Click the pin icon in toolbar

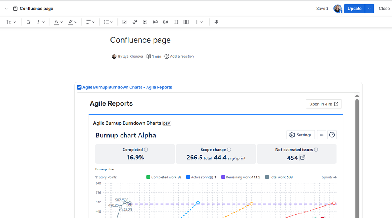216,22
